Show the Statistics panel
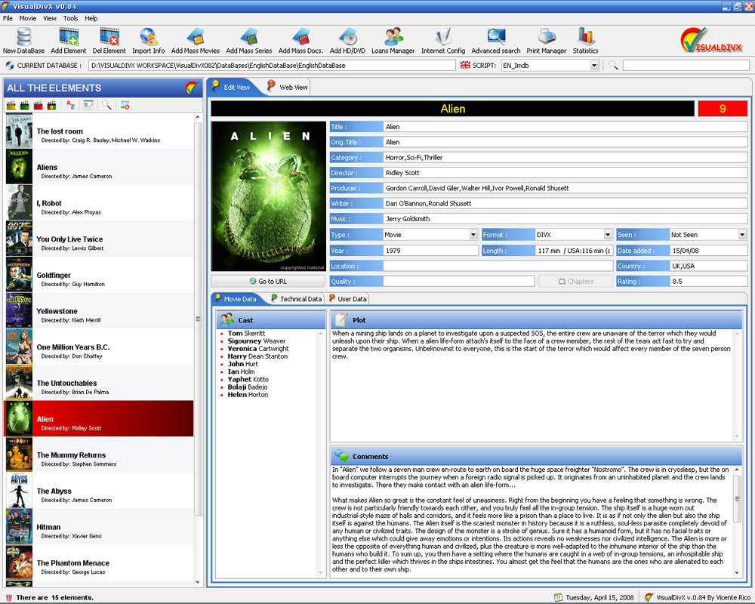 click(586, 41)
